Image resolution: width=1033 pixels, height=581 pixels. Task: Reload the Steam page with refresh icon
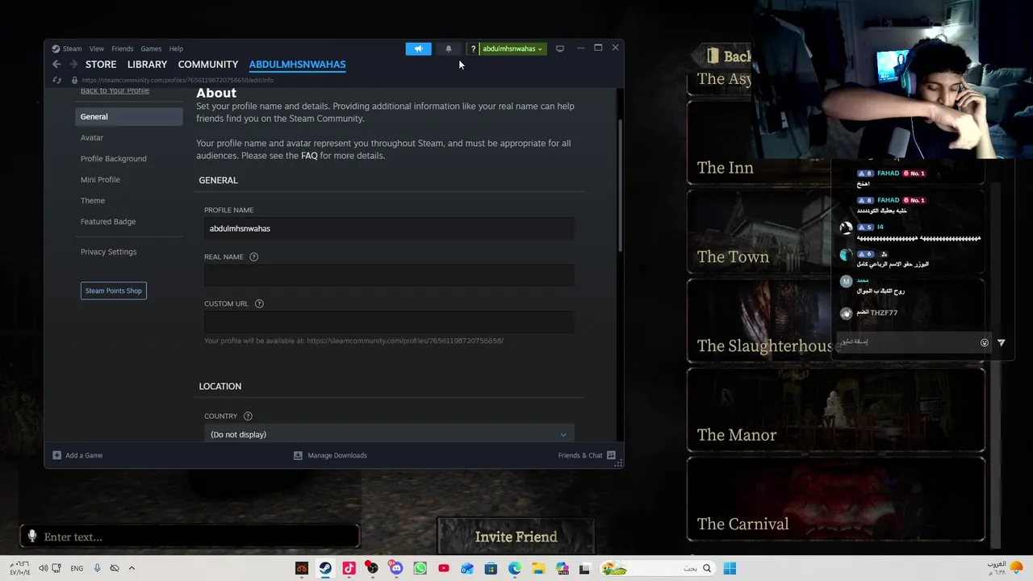56,80
